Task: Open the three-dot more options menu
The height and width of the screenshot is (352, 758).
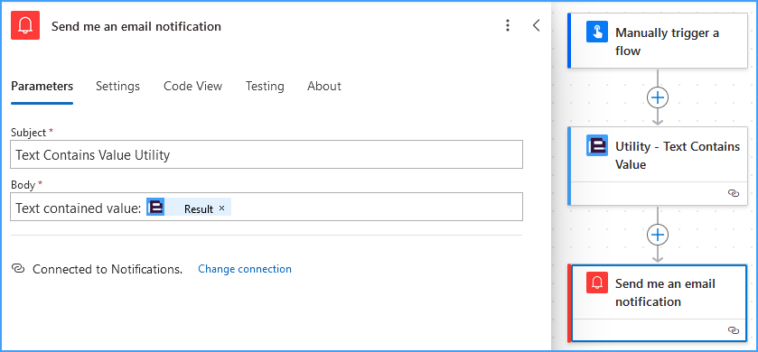Action: [507, 25]
